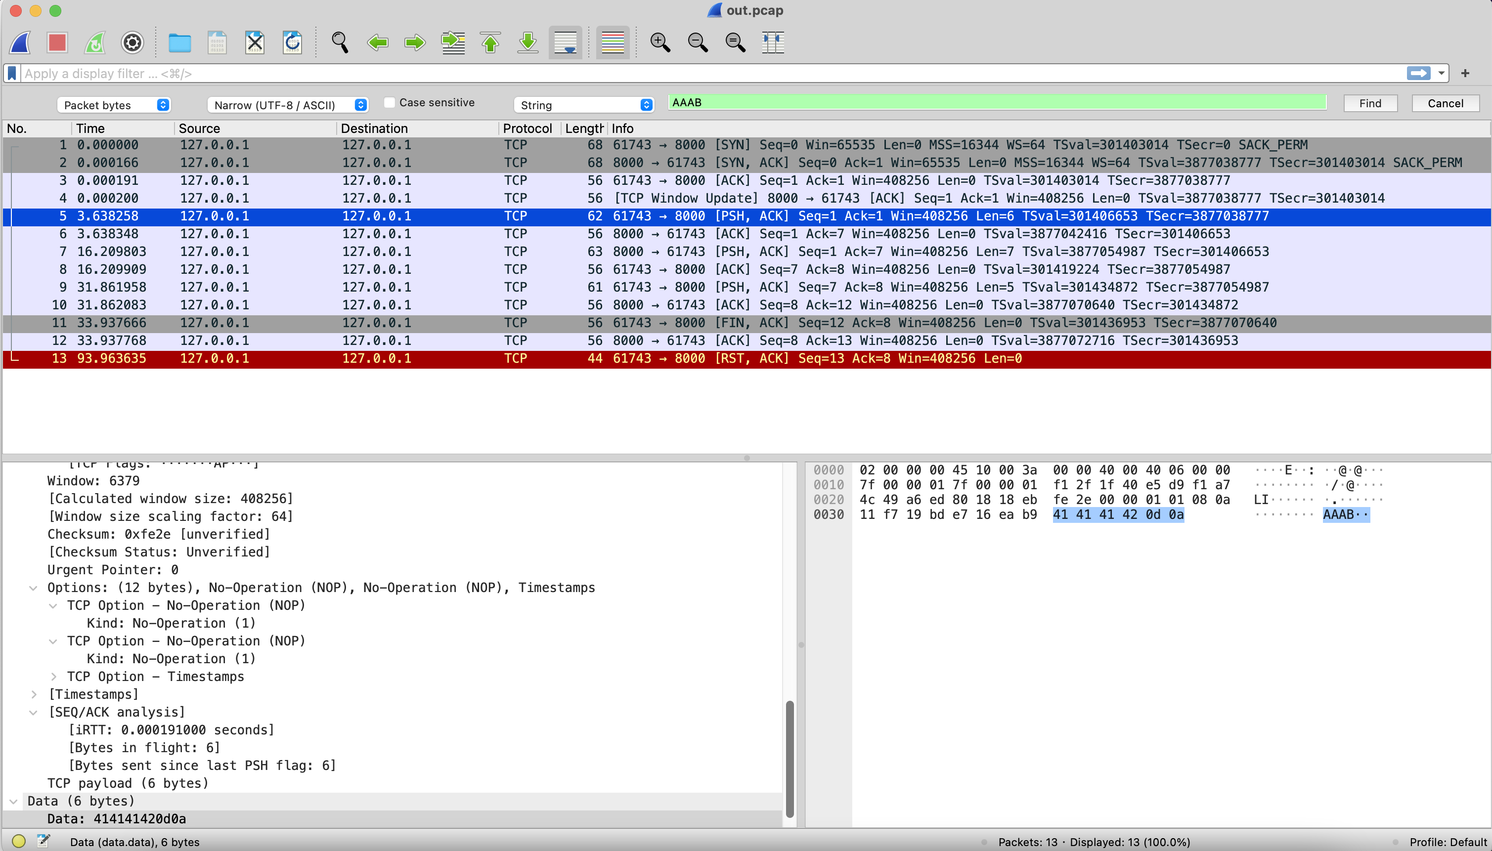
Task: Go to specified packet
Action: click(x=453, y=42)
